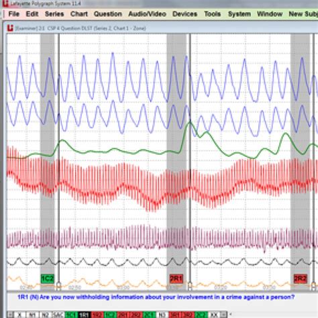Open the Question menu
Image resolution: width=318 pixels, height=318 pixels.
coord(108,14)
